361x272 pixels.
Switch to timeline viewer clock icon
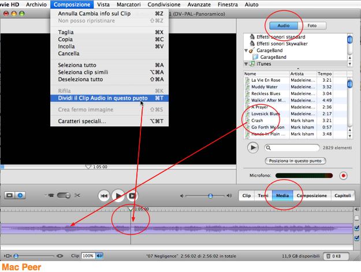[20, 195]
